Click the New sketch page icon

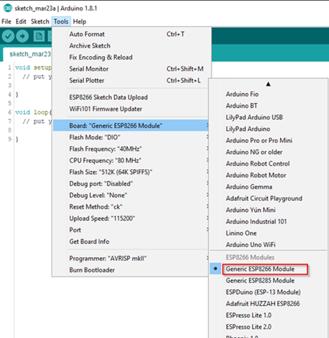39,36
